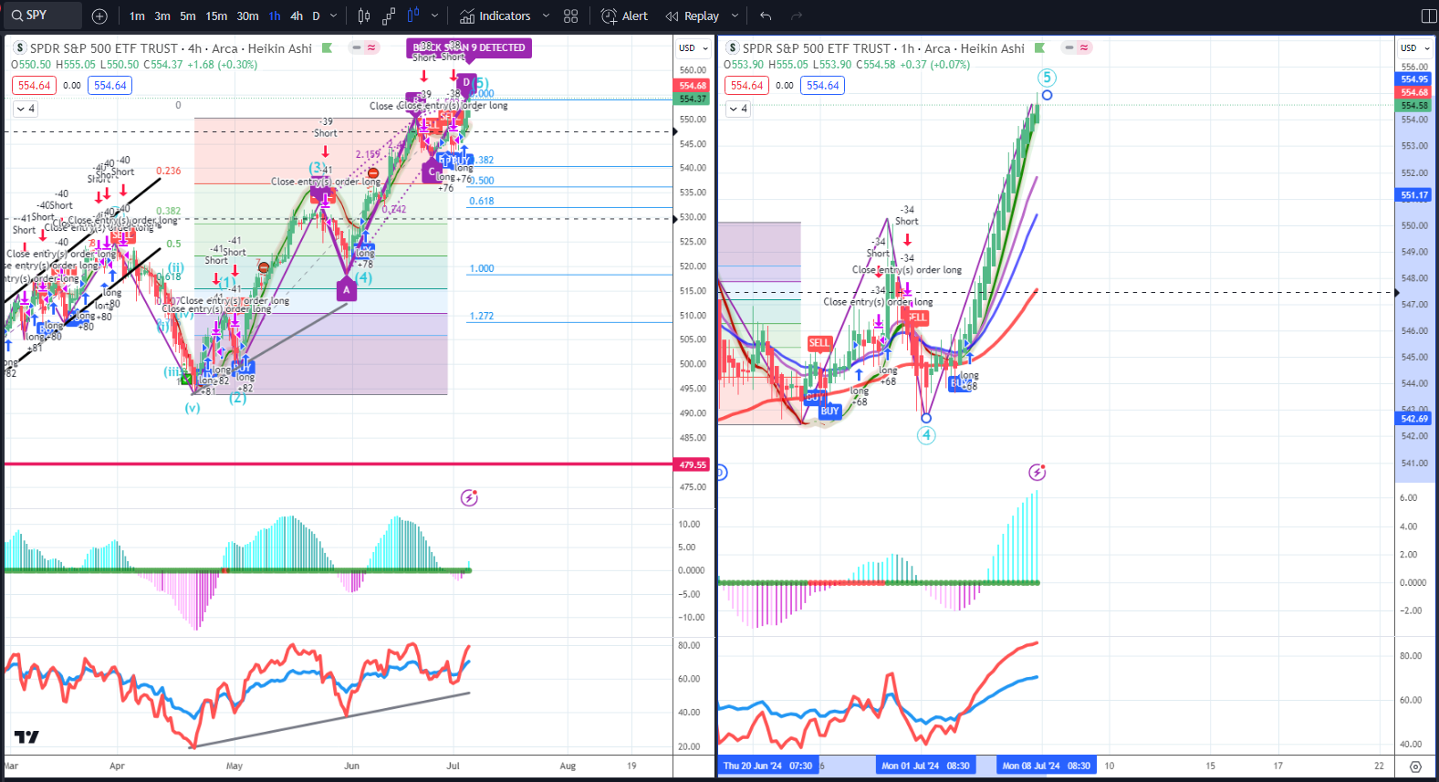Click the green flag on the 4h chart
This screenshot has height=782, width=1439.
327,48
